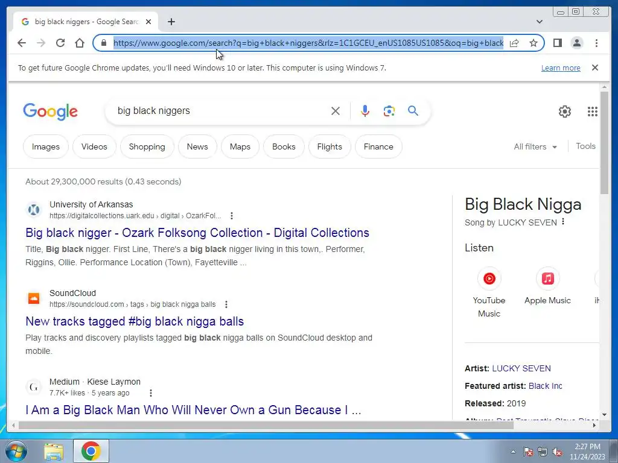Open the volume tray icon
618x463 pixels.
point(557,452)
